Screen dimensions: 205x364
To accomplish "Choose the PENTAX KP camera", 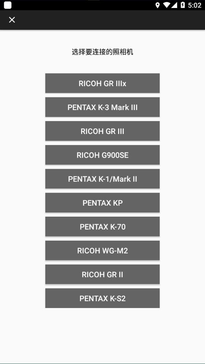I will (x=102, y=203).
